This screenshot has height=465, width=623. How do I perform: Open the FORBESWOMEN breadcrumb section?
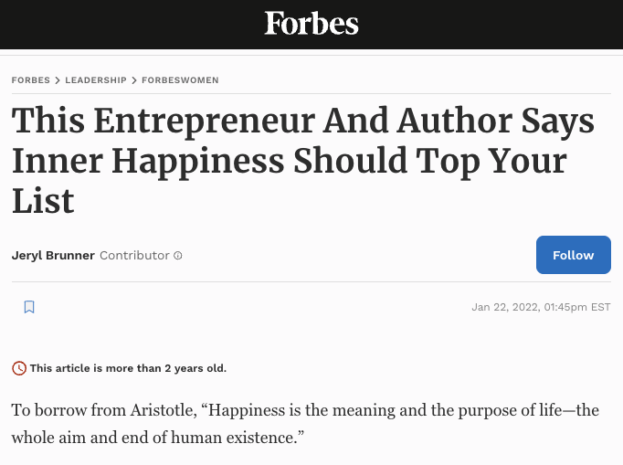point(180,80)
